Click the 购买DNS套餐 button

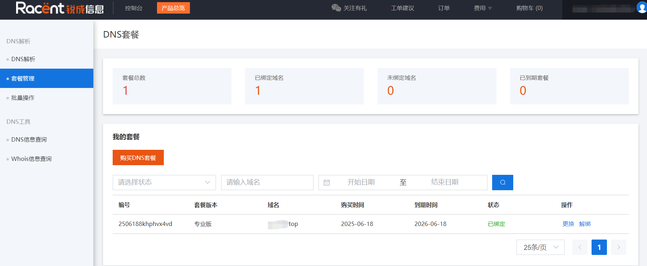tap(138, 158)
